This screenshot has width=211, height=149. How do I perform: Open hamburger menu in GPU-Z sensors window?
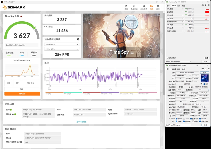click(x=209, y=5)
